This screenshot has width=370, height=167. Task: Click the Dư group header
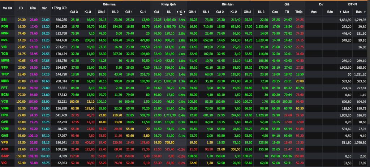click(x=321, y=4)
